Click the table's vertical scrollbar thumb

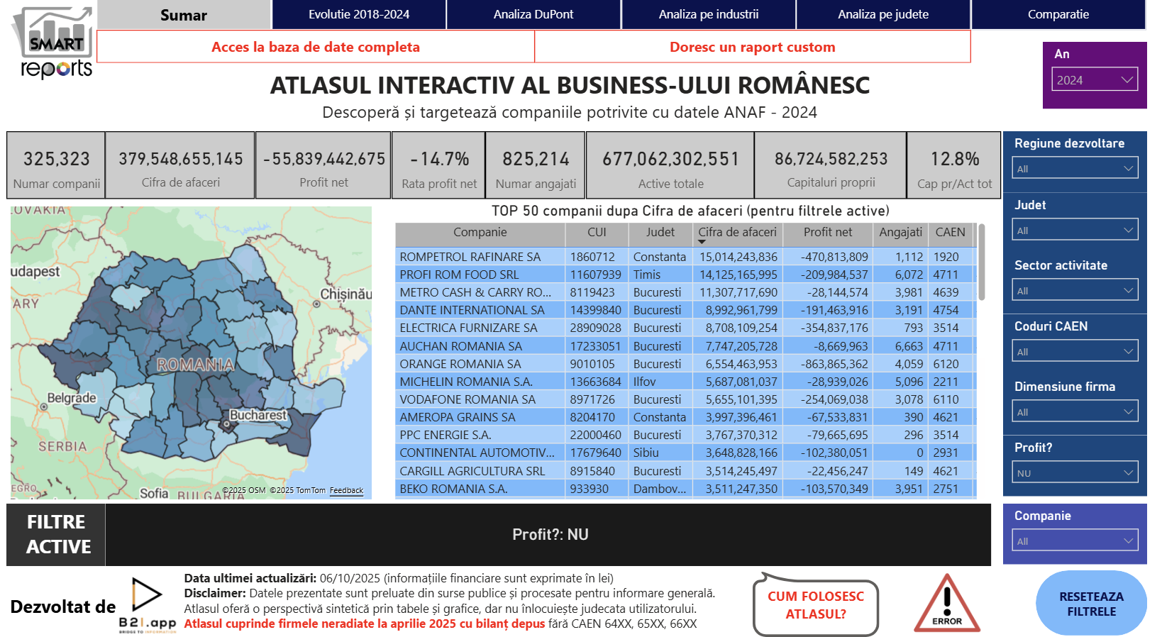982,262
